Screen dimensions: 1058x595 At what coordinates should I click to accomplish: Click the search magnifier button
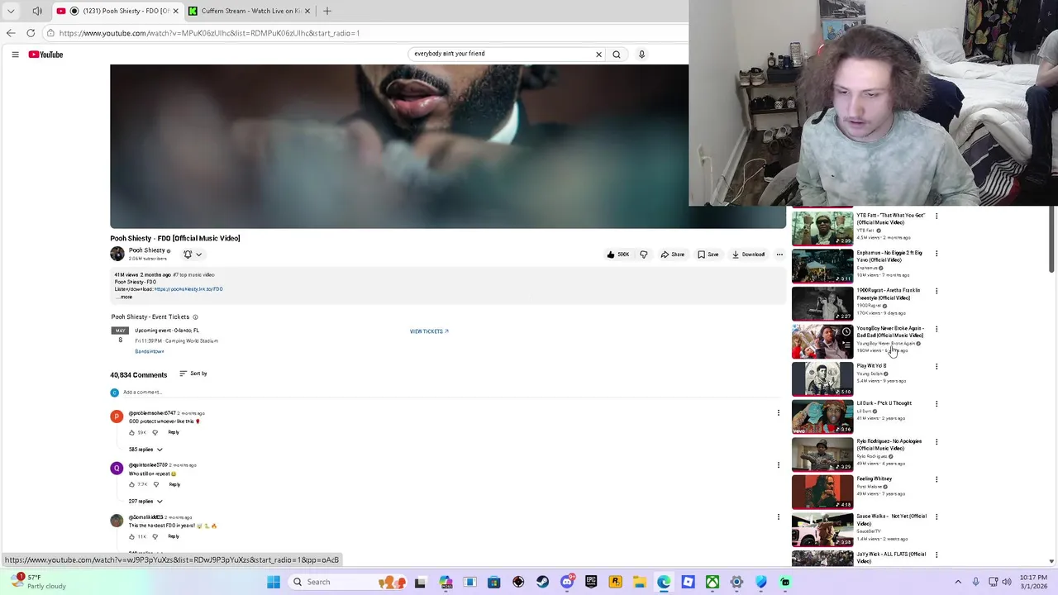(616, 55)
